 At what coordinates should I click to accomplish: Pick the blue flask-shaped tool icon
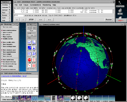point(34,48)
